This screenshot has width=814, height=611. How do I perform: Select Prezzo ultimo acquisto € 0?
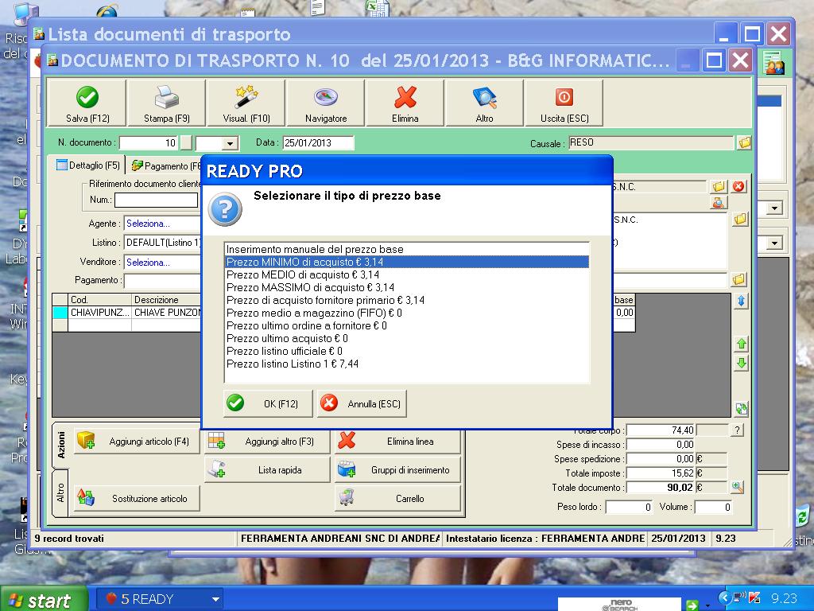tap(407, 338)
